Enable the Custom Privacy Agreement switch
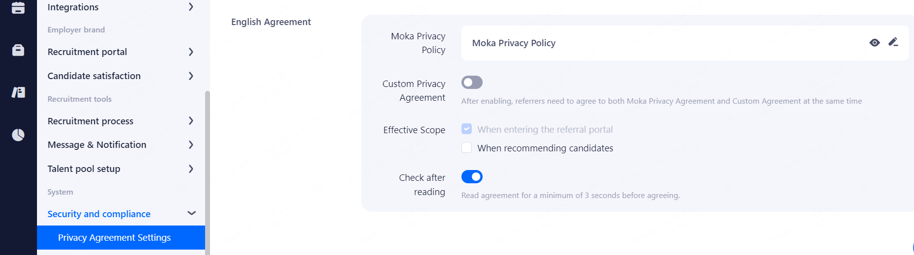The width and height of the screenshot is (914, 255). tap(472, 83)
